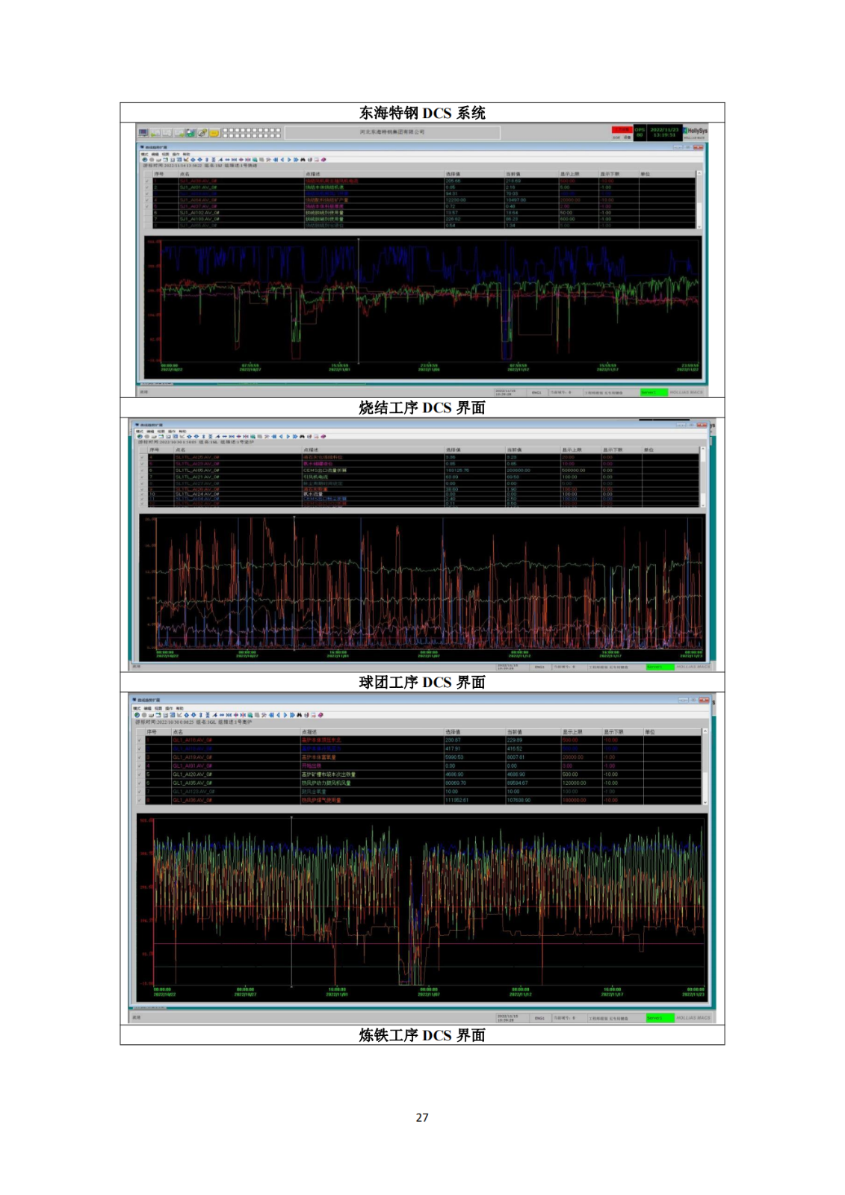845x1195 pixels.
Task: Click the HollySys logo in header
Action: [695, 131]
